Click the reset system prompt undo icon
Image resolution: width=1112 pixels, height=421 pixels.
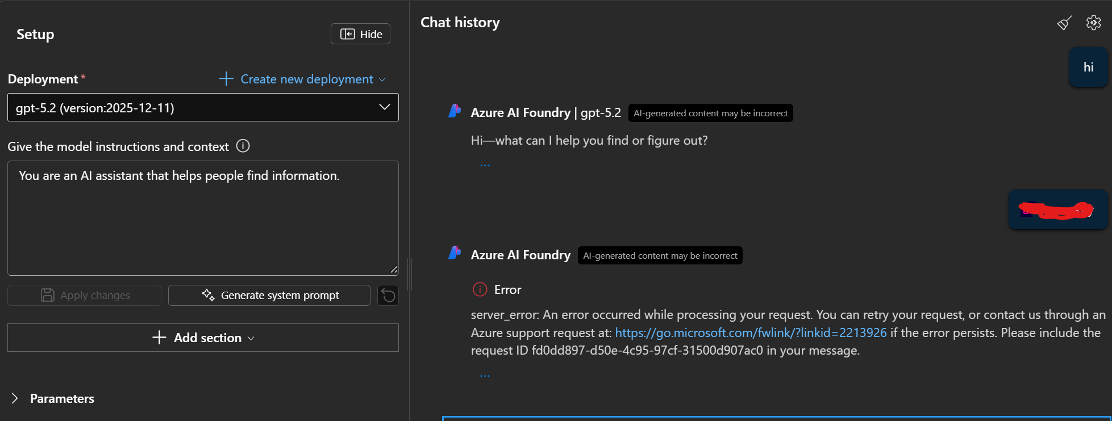[x=388, y=296]
